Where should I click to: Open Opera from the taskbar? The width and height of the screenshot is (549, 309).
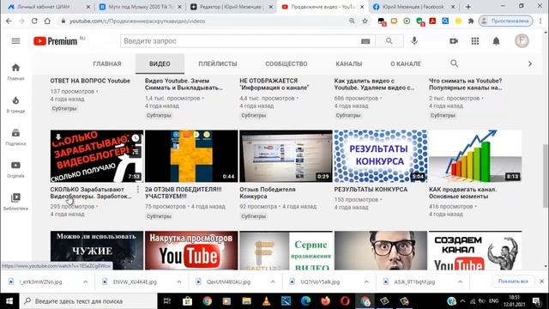345,301
